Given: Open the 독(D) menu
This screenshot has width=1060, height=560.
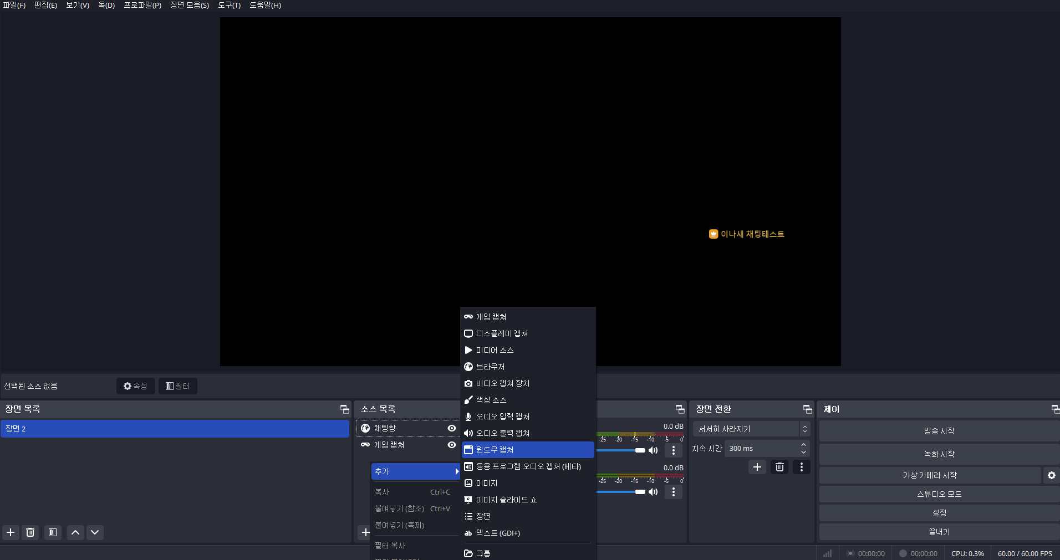Looking at the screenshot, I should pyautogui.click(x=106, y=6).
